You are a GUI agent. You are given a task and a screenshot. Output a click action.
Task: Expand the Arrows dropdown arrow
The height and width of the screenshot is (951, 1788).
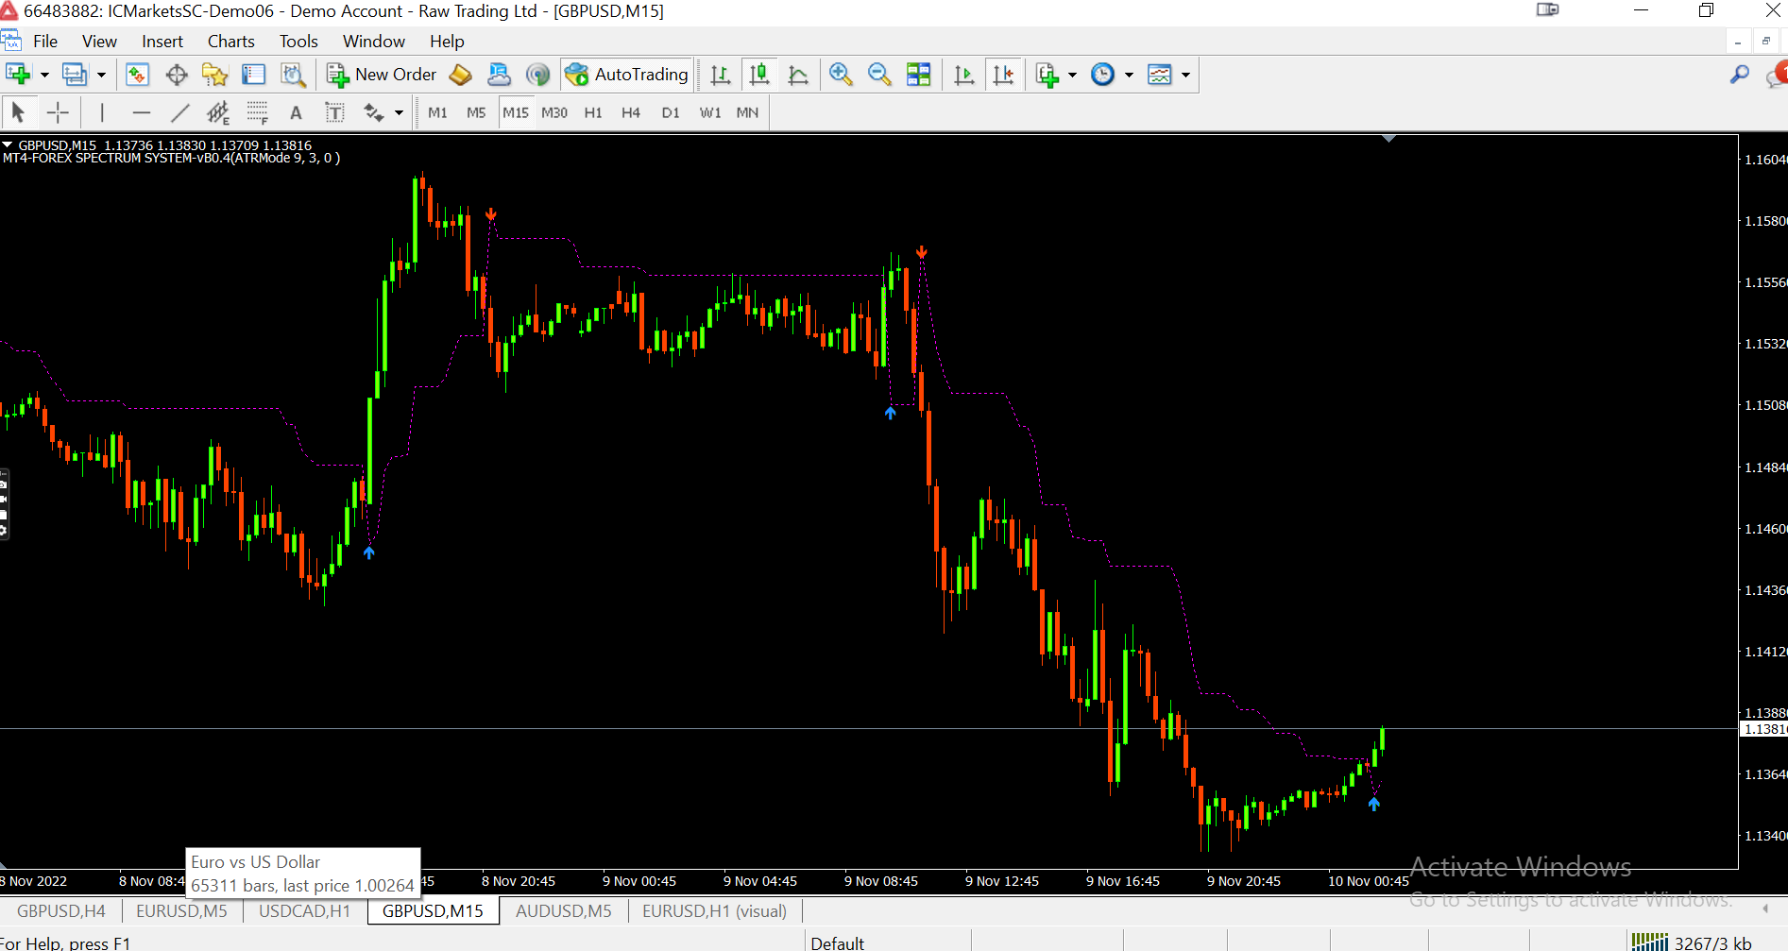[x=400, y=112]
